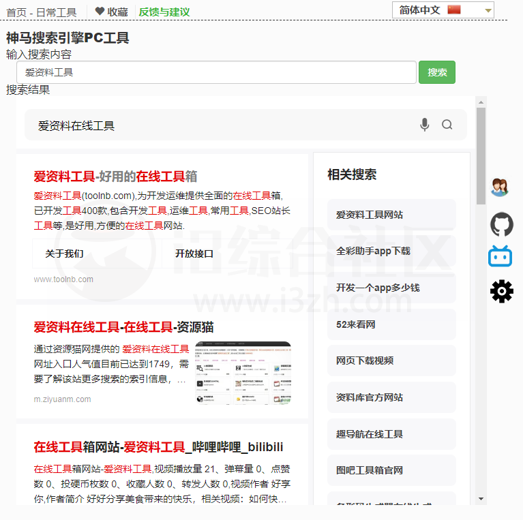The image size is (523, 520).
Task: Select related search 爱资料工具网站
Action: click(391, 215)
